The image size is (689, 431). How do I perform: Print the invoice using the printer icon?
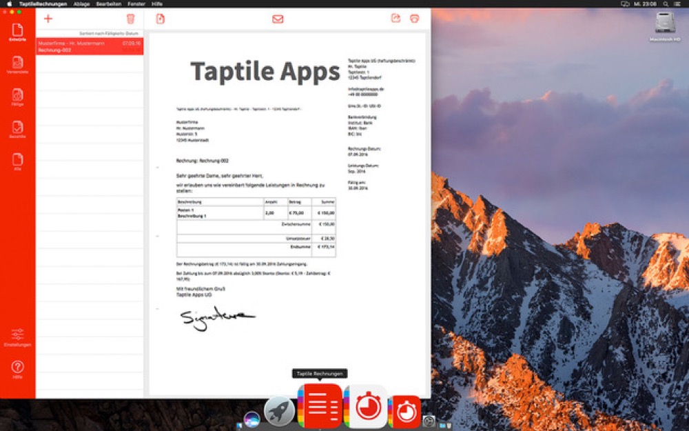point(415,19)
